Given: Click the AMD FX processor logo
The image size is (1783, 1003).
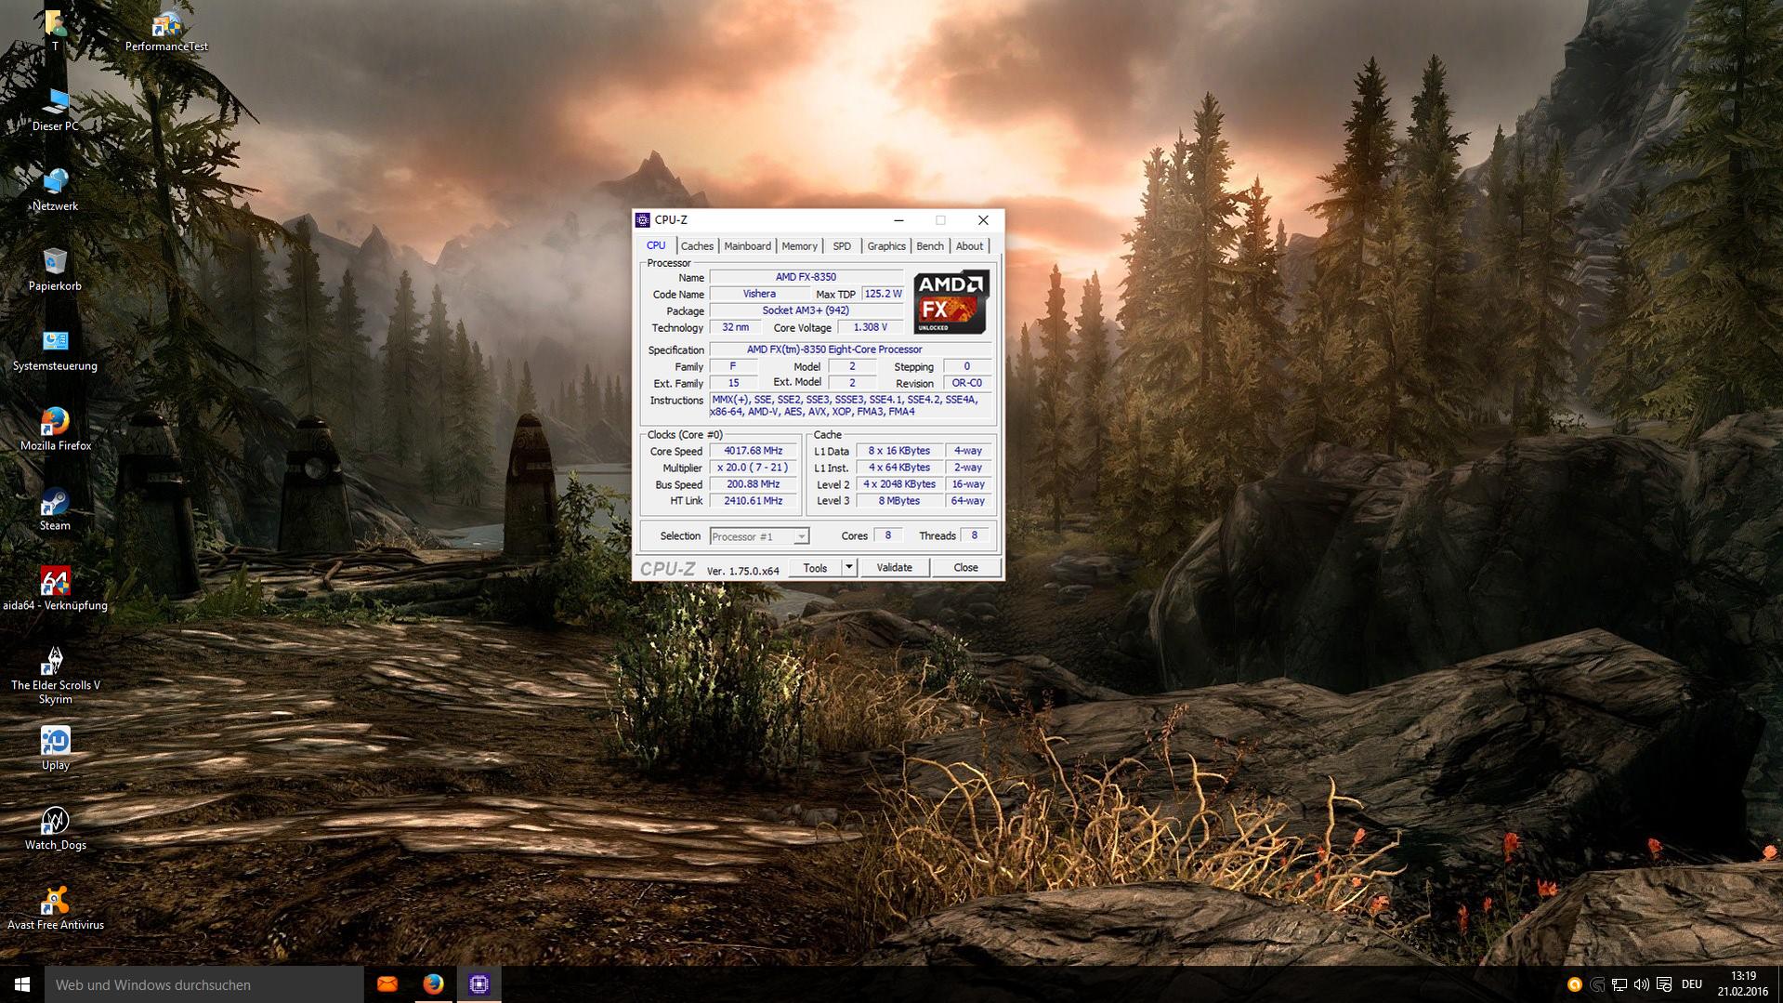Looking at the screenshot, I should click(x=950, y=302).
